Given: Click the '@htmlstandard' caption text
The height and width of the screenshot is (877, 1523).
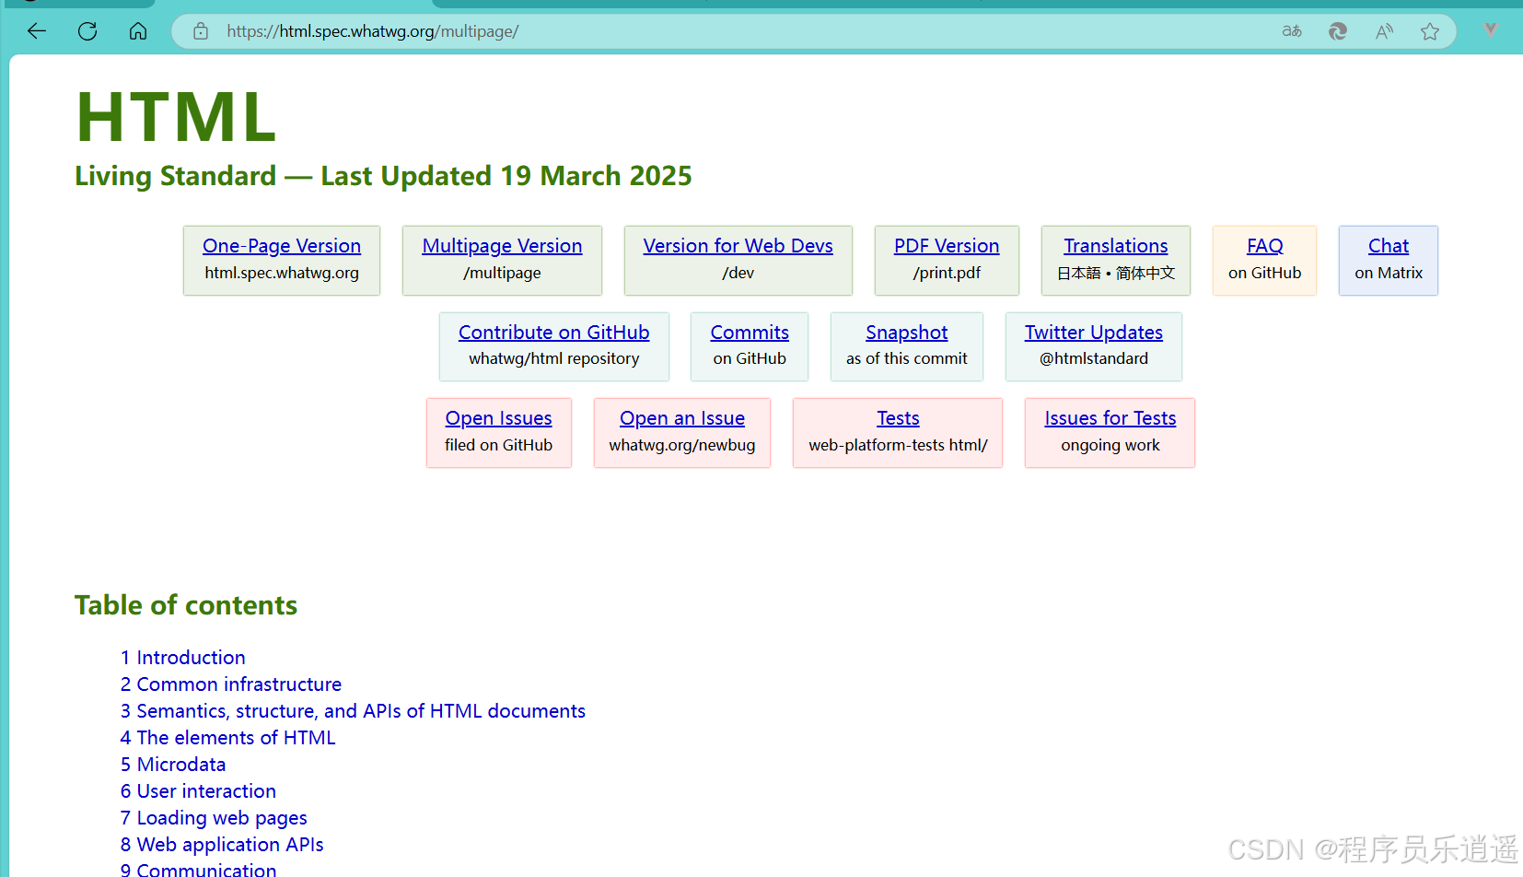Looking at the screenshot, I should (1094, 358).
